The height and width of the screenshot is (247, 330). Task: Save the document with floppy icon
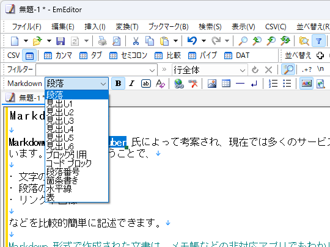point(61,41)
